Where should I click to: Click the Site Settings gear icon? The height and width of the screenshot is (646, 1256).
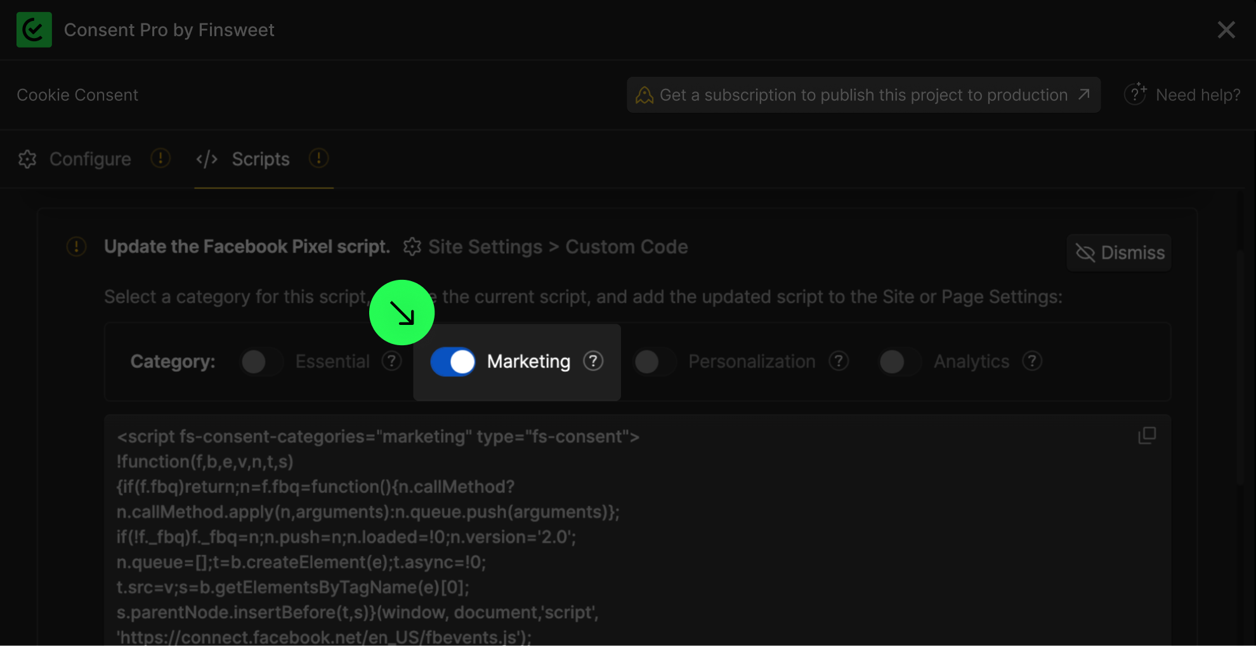[x=412, y=247]
